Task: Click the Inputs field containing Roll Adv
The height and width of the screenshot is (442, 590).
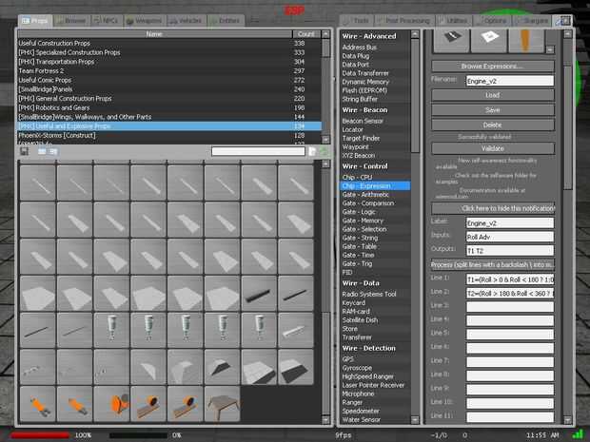Action: click(510, 237)
